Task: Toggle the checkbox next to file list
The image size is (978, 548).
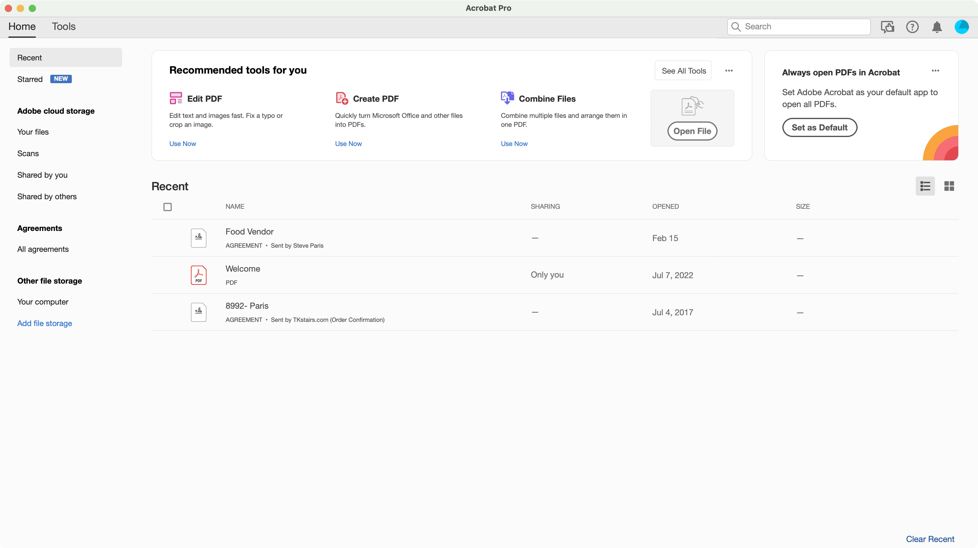Action: coord(167,206)
